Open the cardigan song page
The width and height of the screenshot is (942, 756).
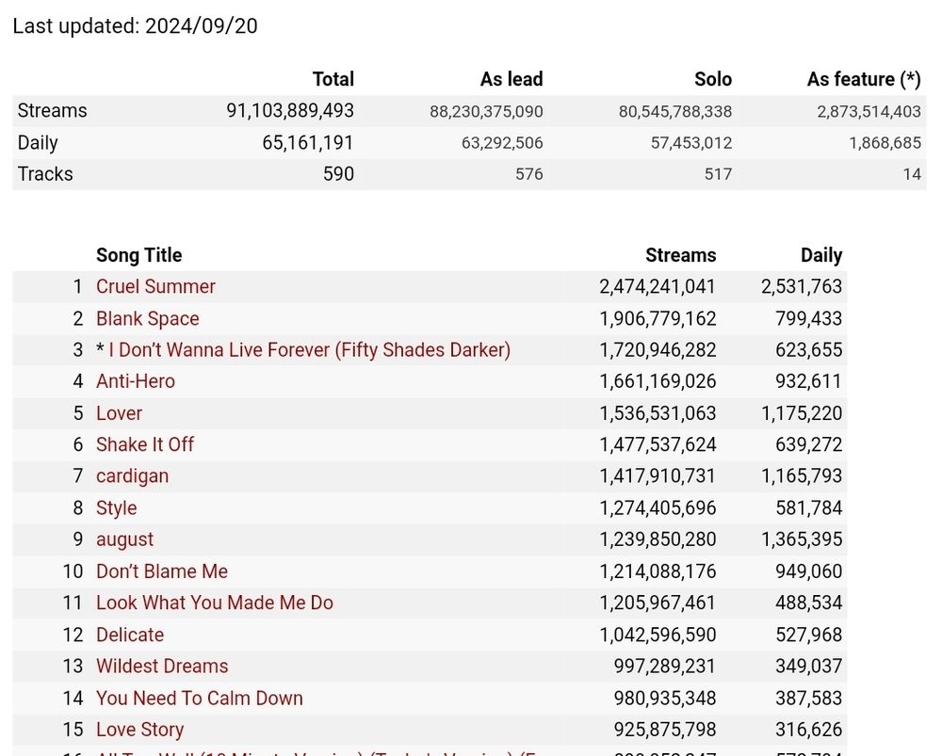coord(132,476)
